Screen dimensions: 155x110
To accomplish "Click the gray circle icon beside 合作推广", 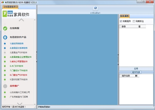I will 5,86.
